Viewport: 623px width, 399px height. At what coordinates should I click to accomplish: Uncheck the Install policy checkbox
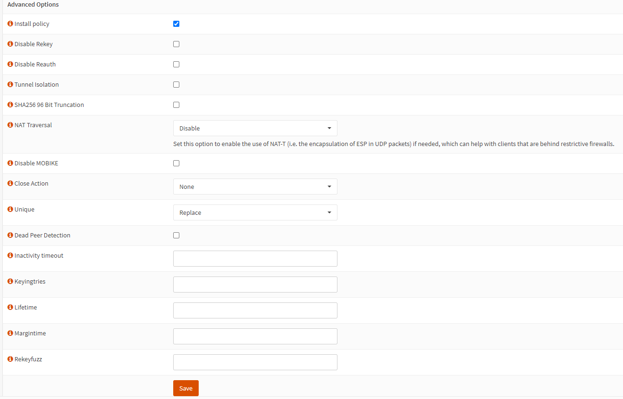pyautogui.click(x=176, y=24)
